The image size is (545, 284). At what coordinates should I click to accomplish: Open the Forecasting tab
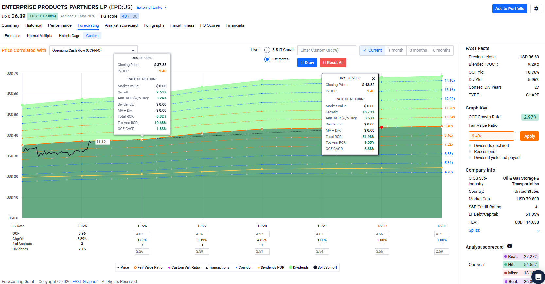coord(88,25)
